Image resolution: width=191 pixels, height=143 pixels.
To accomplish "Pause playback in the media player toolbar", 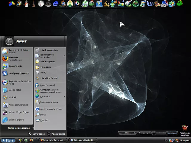I will pos(144,133).
